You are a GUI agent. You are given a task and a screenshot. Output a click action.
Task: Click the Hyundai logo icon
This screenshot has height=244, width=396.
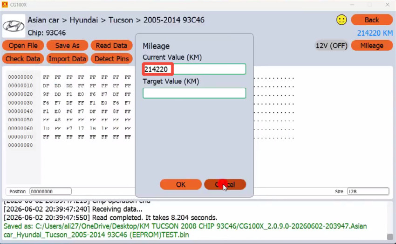tap(14, 26)
